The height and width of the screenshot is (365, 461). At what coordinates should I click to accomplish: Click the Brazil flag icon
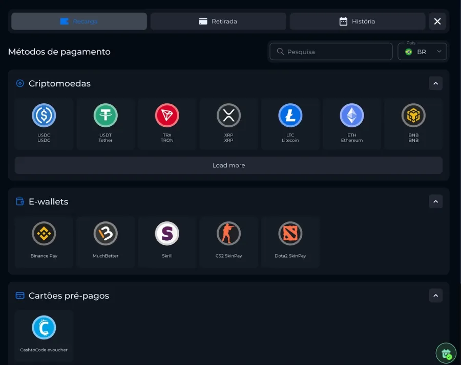(x=408, y=52)
